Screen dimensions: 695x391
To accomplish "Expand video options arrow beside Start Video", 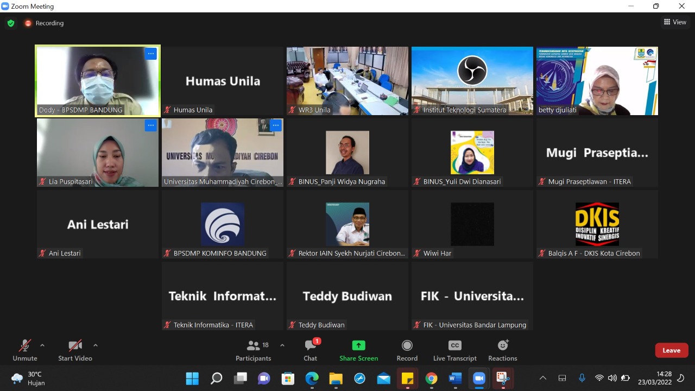I will click(x=96, y=345).
